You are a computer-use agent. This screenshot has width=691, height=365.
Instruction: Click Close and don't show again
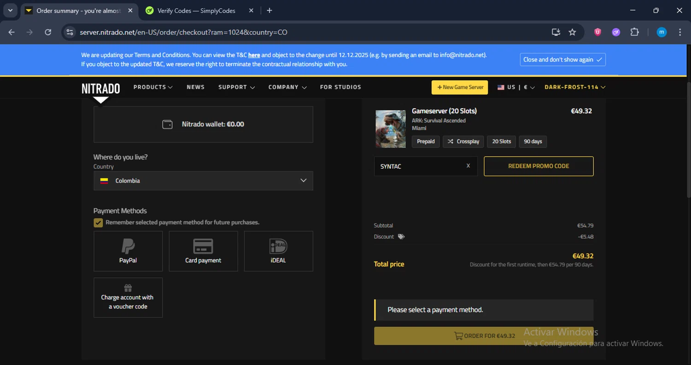(x=563, y=60)
